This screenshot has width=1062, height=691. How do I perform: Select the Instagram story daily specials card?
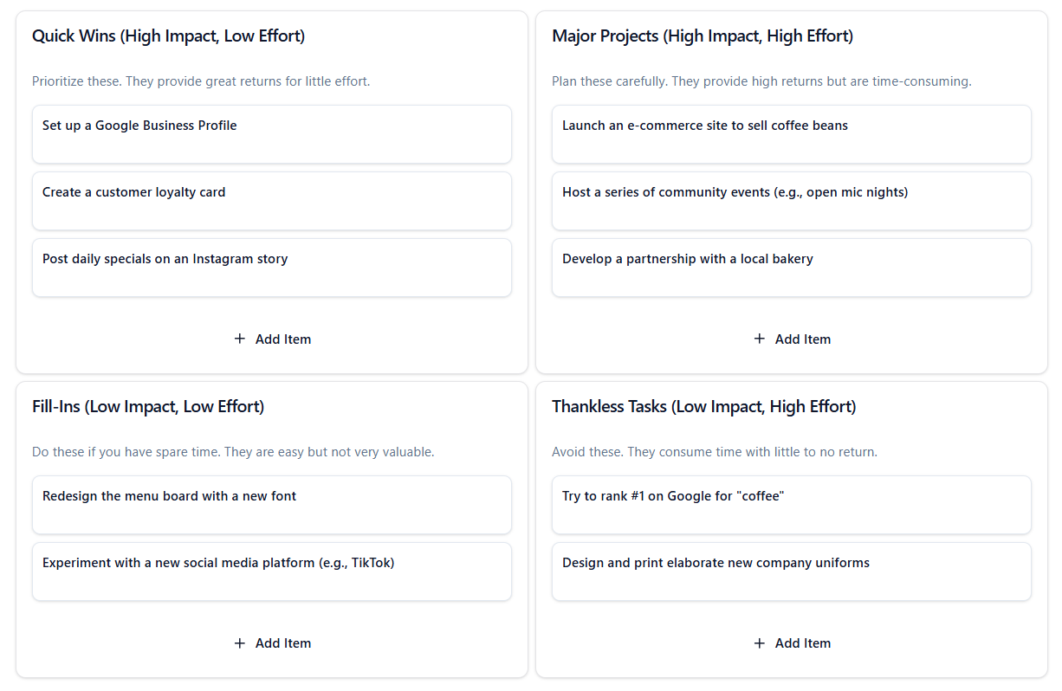[272, 268]
